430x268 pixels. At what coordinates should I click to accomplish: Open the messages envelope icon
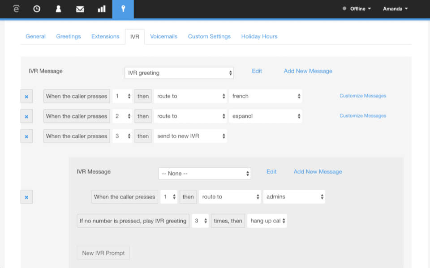80,8
